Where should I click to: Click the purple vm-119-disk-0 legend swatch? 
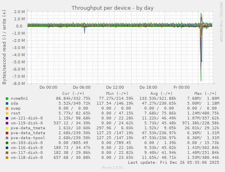pyautogui.click(x=7, y=123)
